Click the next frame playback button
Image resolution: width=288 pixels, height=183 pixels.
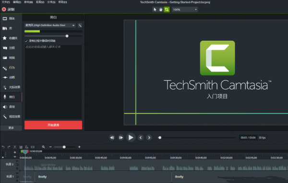coord(121,137)
